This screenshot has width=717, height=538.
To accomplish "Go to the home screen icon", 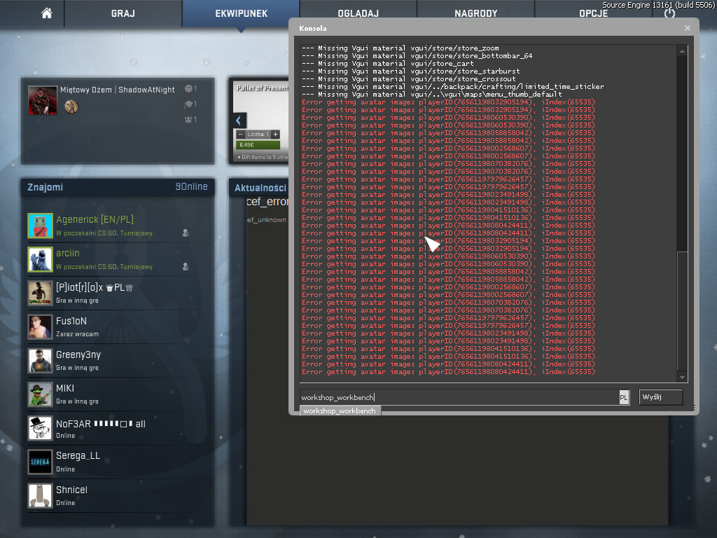I will click(x=47, y=13).
